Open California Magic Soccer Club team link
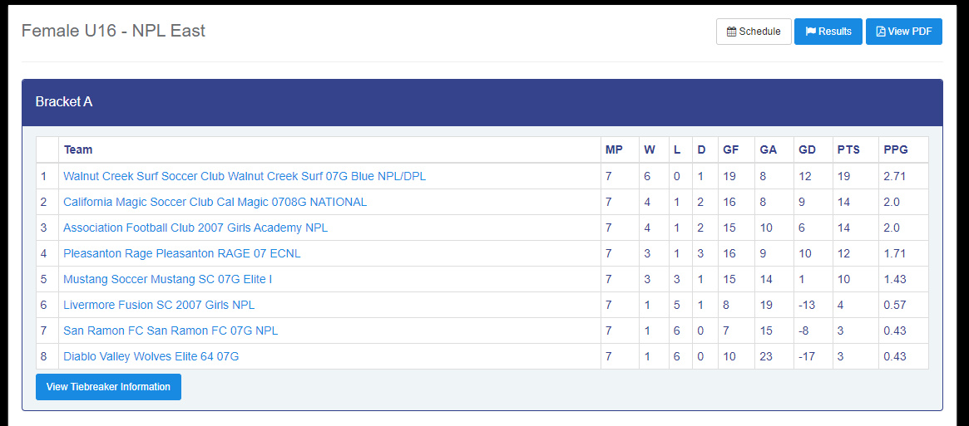This screenshot has width=969, height=426. pyautogui.click(x=215, y=202)
